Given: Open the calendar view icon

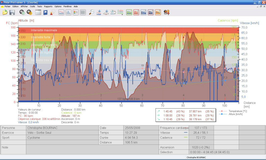Looking at the screenshot, I should click(x=38, y=12).
